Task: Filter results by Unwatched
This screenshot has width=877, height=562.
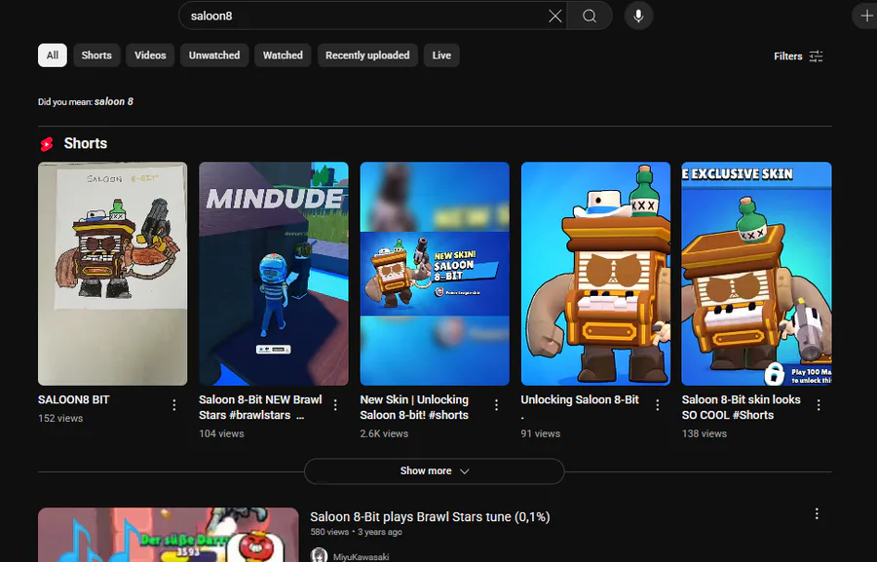Action: tap(214, 56)
